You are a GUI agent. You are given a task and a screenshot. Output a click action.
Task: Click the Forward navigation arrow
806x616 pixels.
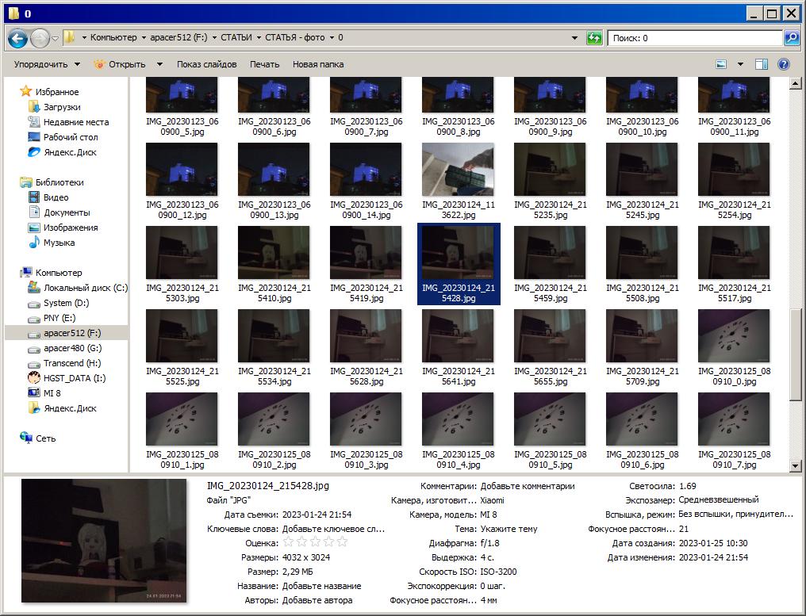pyautogui.click(x=40, y=38)
